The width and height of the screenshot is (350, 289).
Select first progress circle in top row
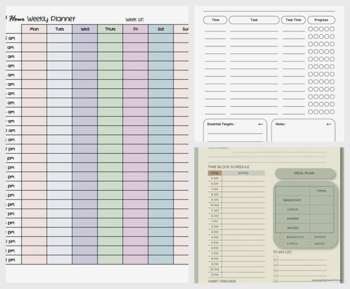[310, 29]
